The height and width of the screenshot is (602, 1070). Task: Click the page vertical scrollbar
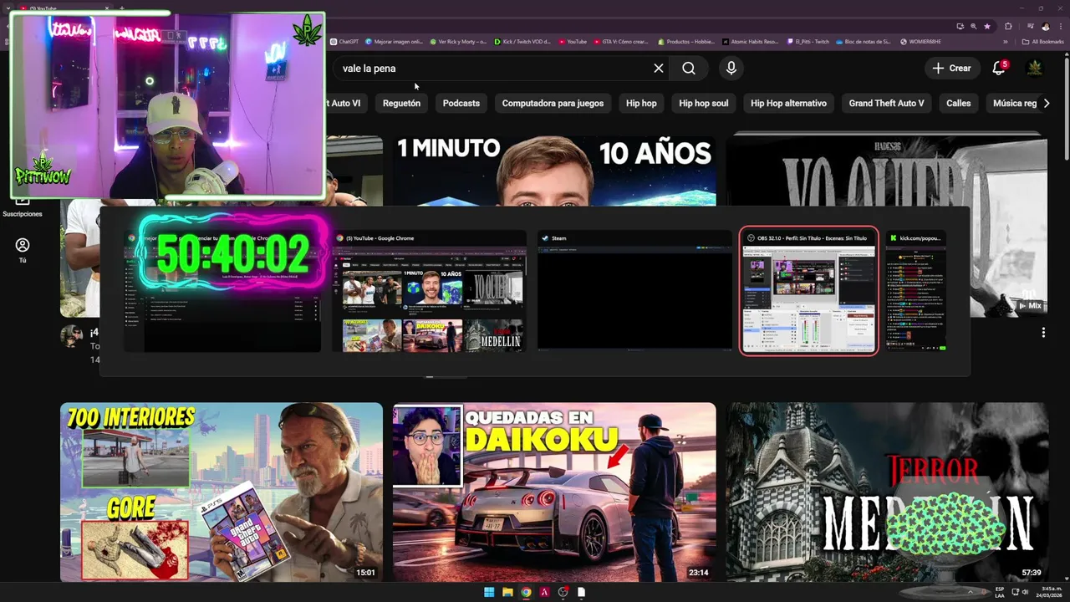pyautogui.click(x=1067, y=109)
